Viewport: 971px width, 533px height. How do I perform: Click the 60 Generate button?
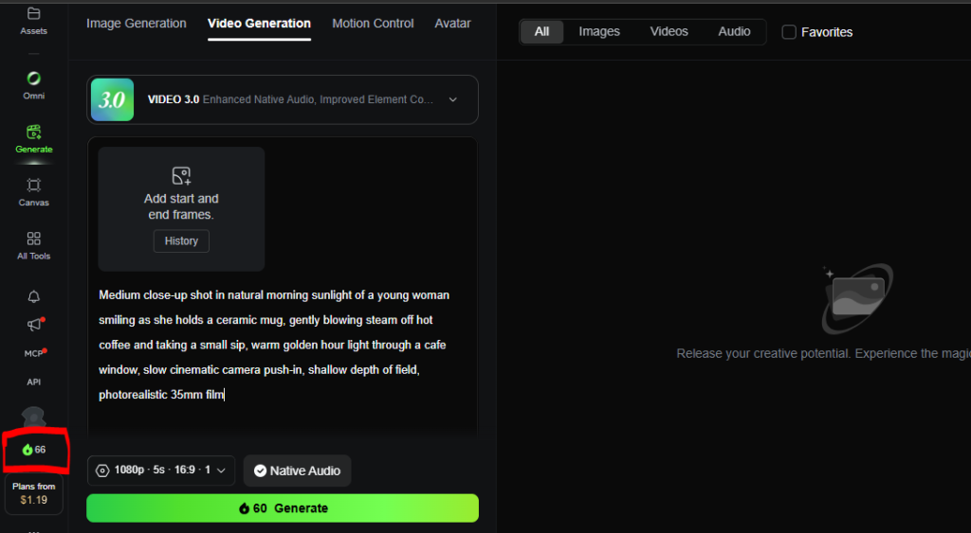pyautogui.click(x=283, y=507)
